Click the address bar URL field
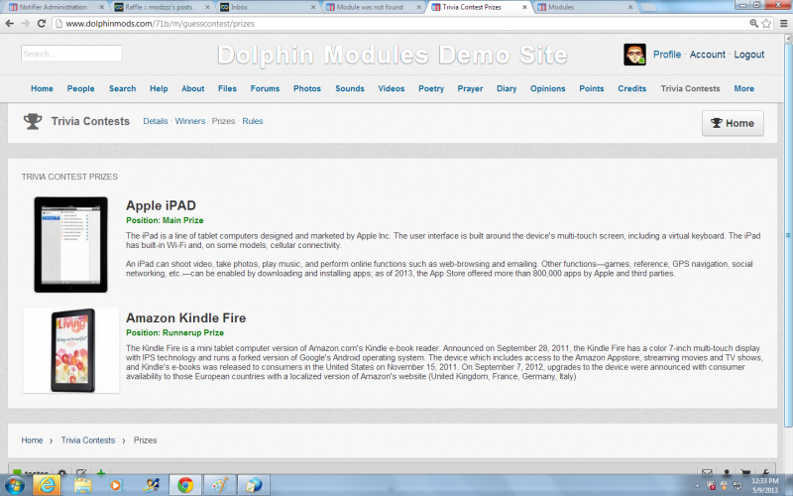Screen dimensions: 793x496 (x=399, y=23)
